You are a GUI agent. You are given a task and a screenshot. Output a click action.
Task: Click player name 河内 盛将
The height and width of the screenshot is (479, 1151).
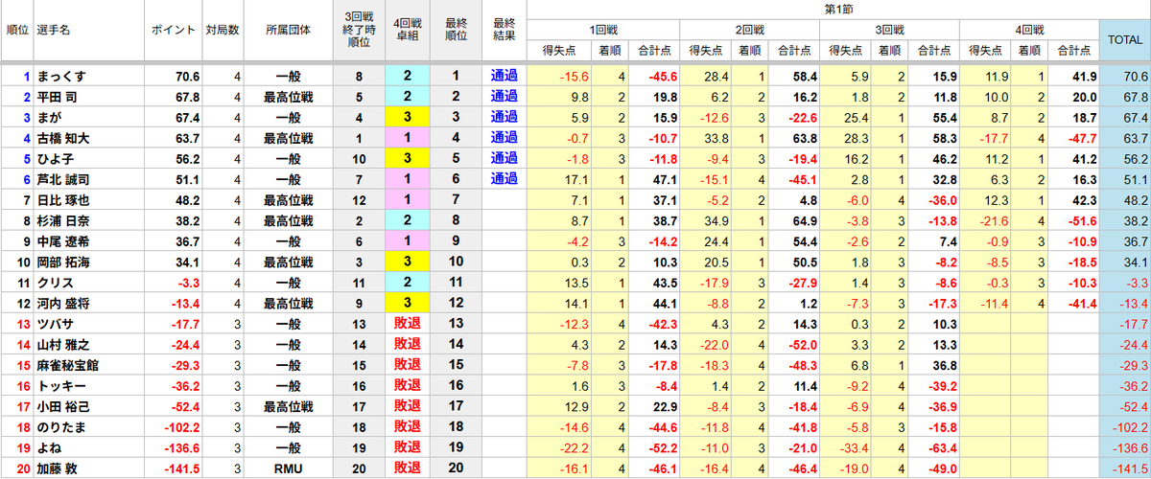pos(64,304)
